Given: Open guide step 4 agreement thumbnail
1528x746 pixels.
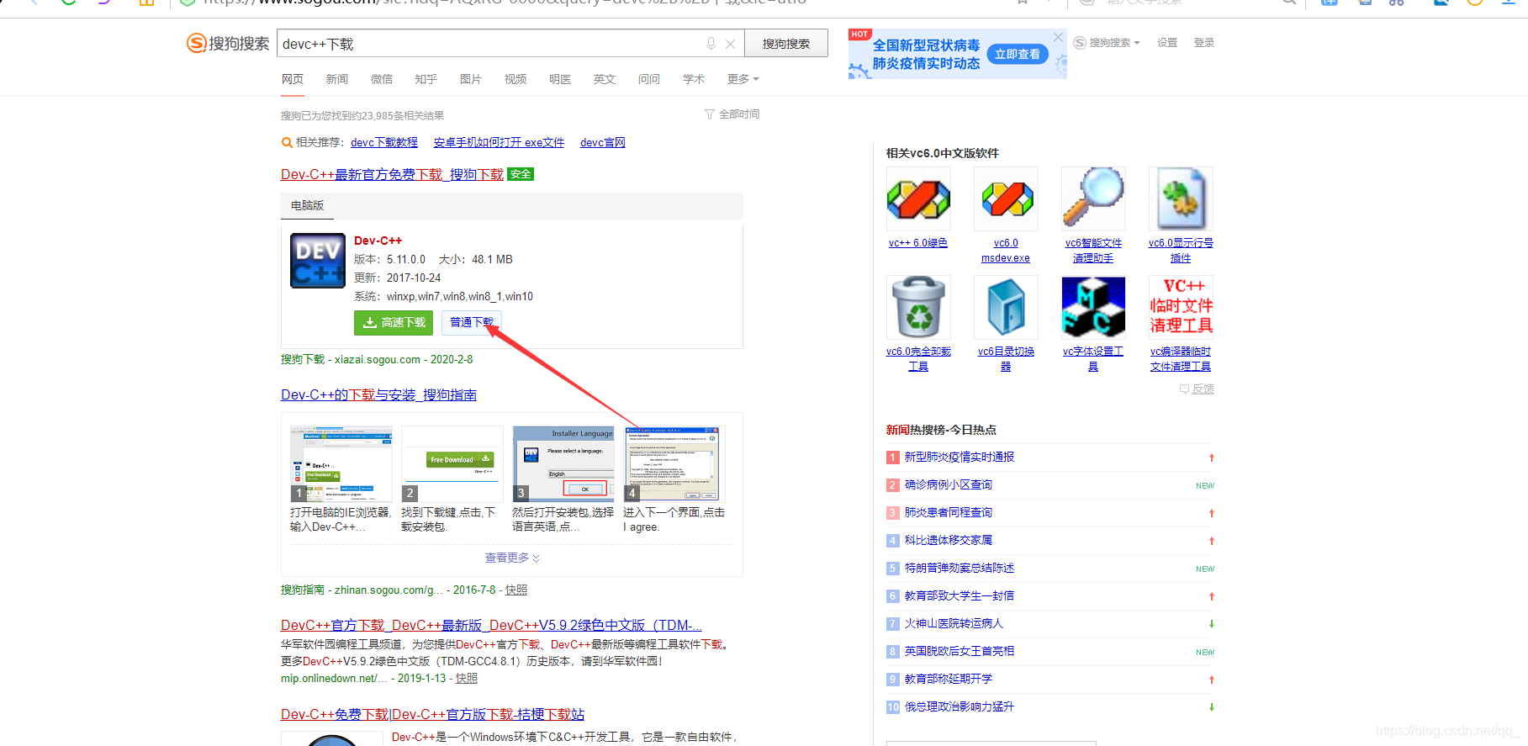Looking at the screenshot, I should coord(674,463).
